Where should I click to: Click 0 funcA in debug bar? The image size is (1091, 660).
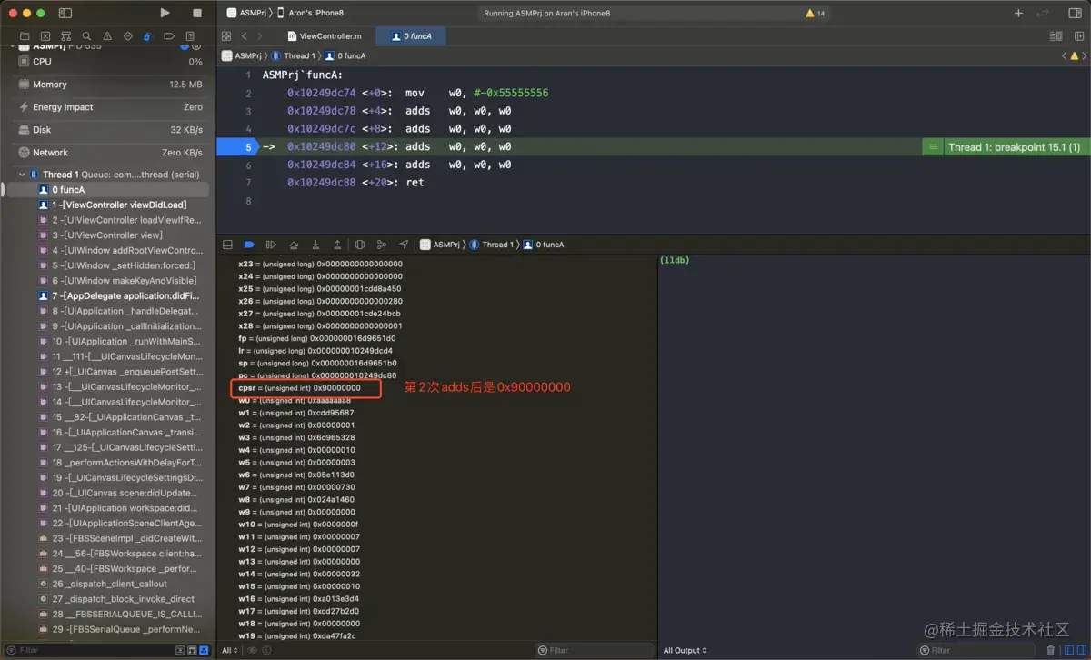tap(544, 245)
